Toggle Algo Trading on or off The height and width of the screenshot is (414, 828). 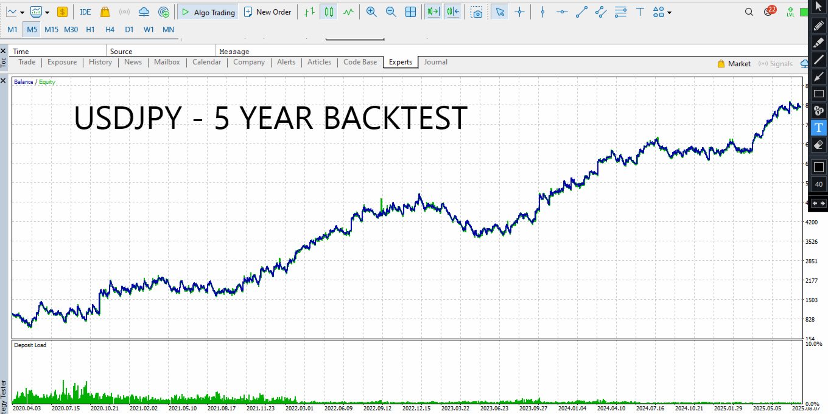point(208,12)
